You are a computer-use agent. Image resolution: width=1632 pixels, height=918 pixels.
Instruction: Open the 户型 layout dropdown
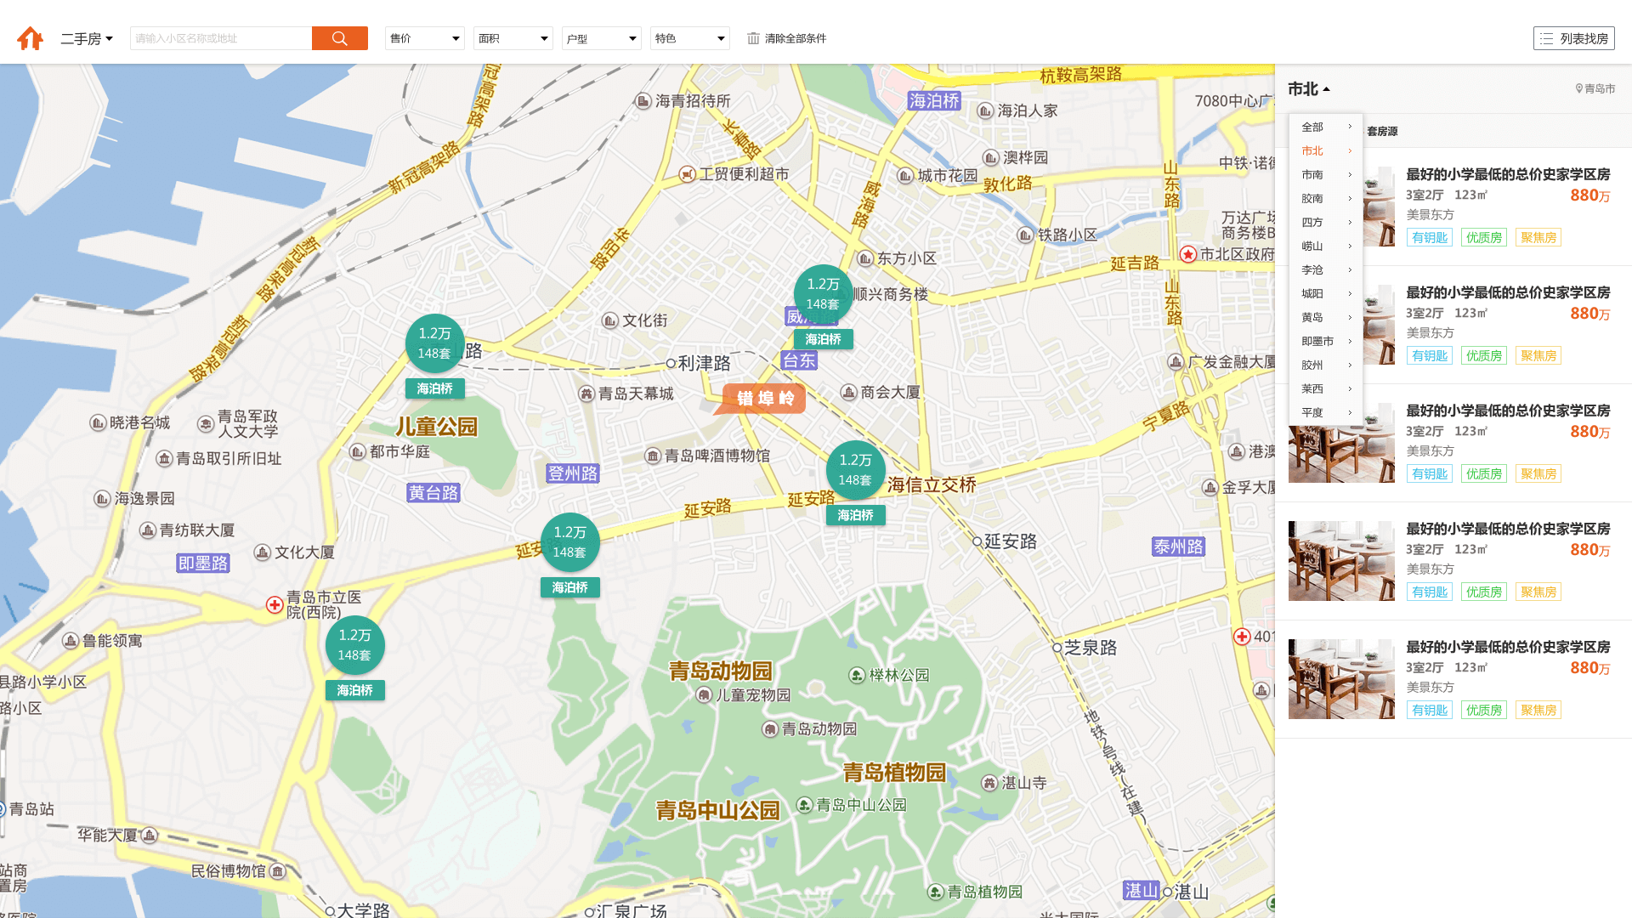coord(601,38)
